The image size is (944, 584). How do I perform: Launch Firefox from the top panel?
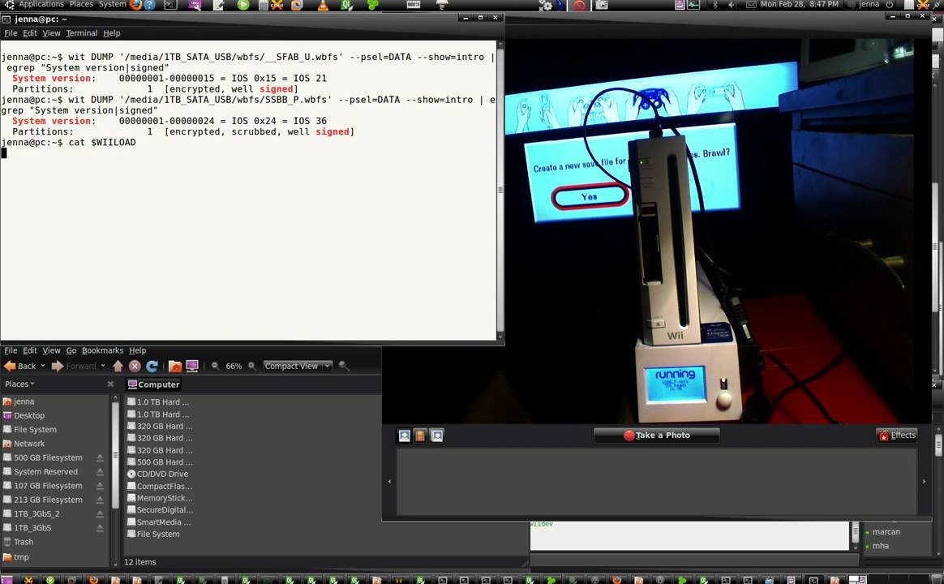(136, 5)
